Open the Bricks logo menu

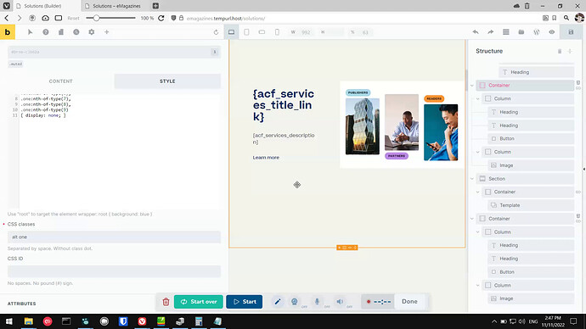[x=8, y=32]
